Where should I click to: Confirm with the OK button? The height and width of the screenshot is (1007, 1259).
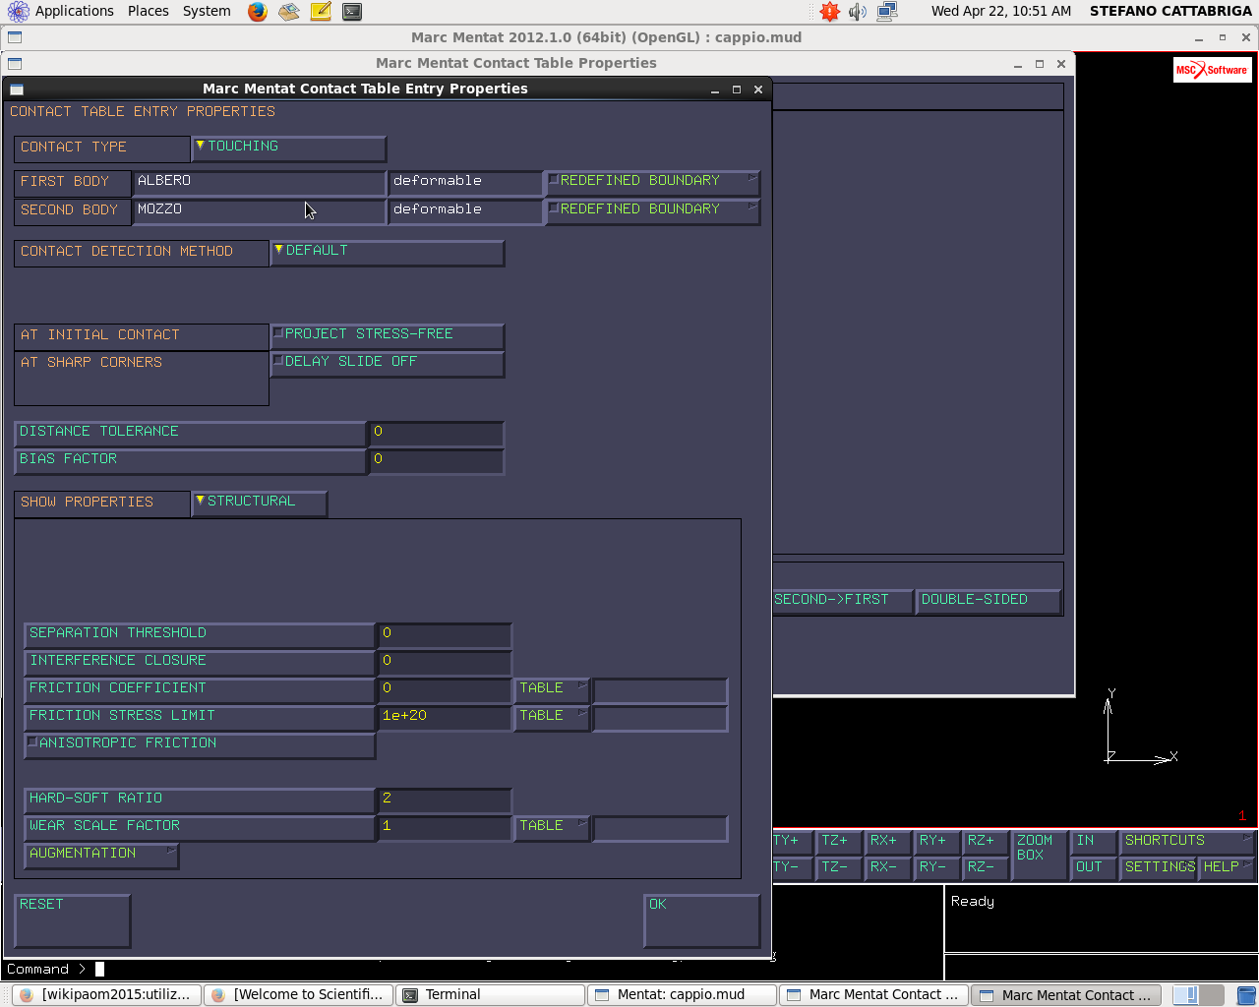[x=702, y=920]
